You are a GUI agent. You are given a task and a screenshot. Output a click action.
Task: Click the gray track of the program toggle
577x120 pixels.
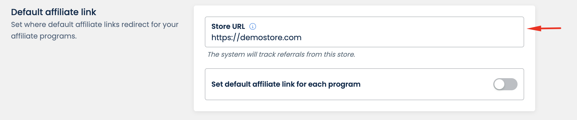pos(511,84)
